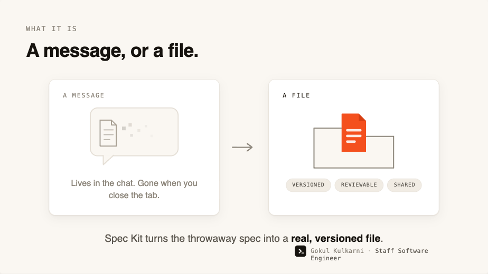Viewport: 488px width, 274px height.
Task: Click the white A MESSAGE card background
Action: pyautogui.click(x=134, y=147)
